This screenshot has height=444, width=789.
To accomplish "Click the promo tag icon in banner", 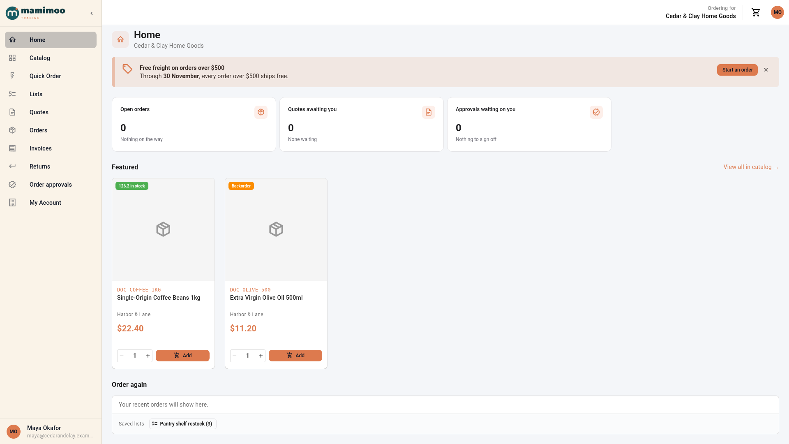I will [127, 69].
